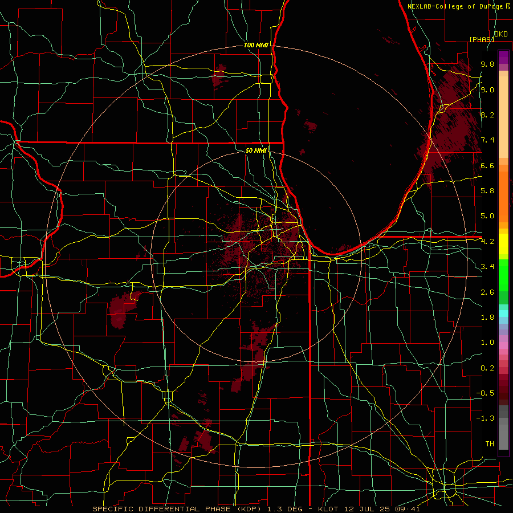
Task: Click the yellow segment of the color bar
Action: tap(503, 244)
